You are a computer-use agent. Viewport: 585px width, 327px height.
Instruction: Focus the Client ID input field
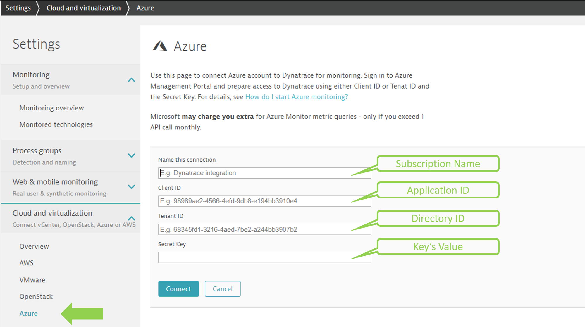pos(264,201)
